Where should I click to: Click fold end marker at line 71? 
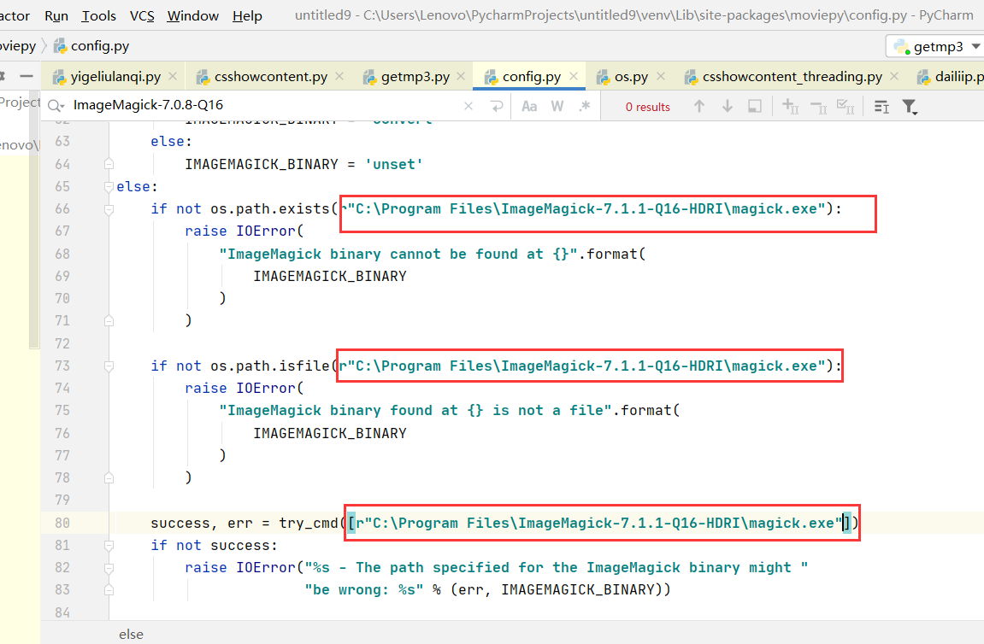109,320
